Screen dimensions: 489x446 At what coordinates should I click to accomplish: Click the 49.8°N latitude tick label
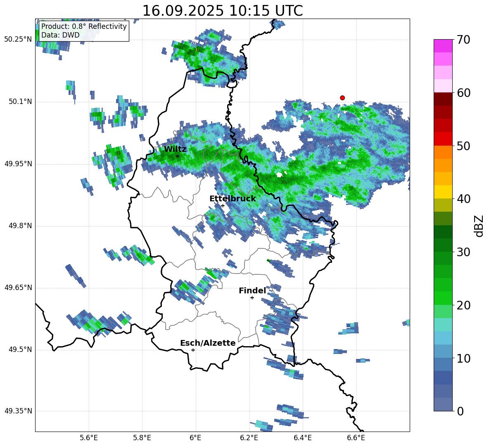[20, 226]
